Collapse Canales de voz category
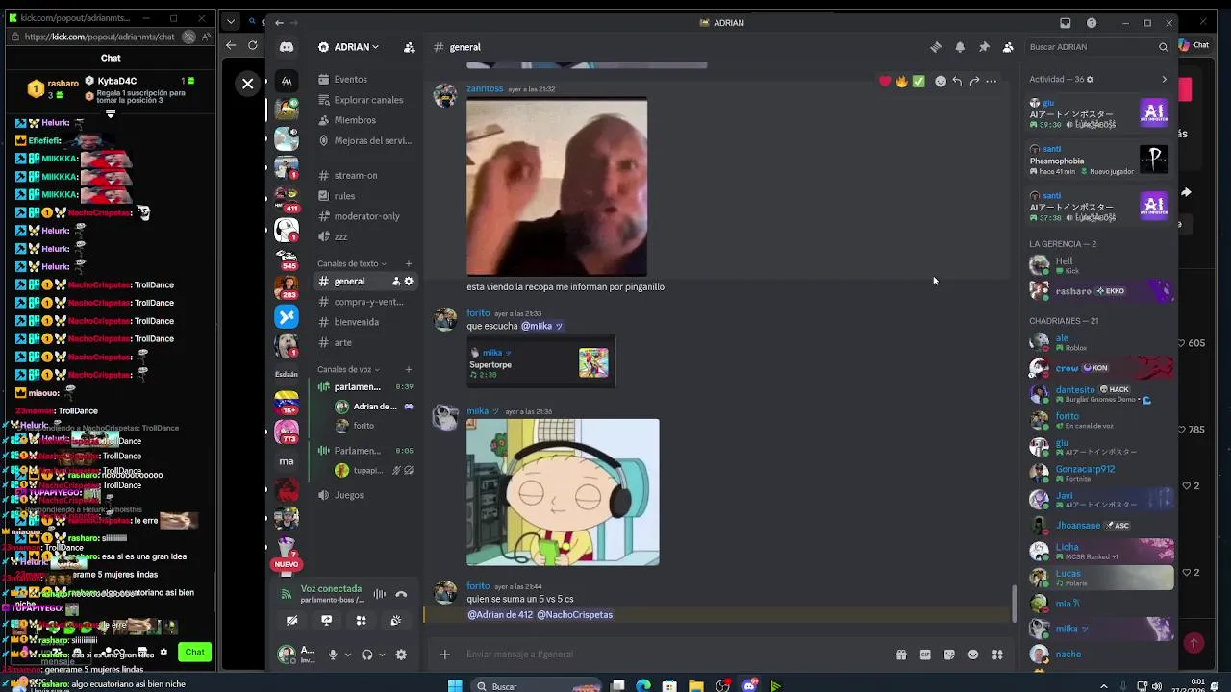Screen dimensions: 1231x692 (x=349, y=369)
